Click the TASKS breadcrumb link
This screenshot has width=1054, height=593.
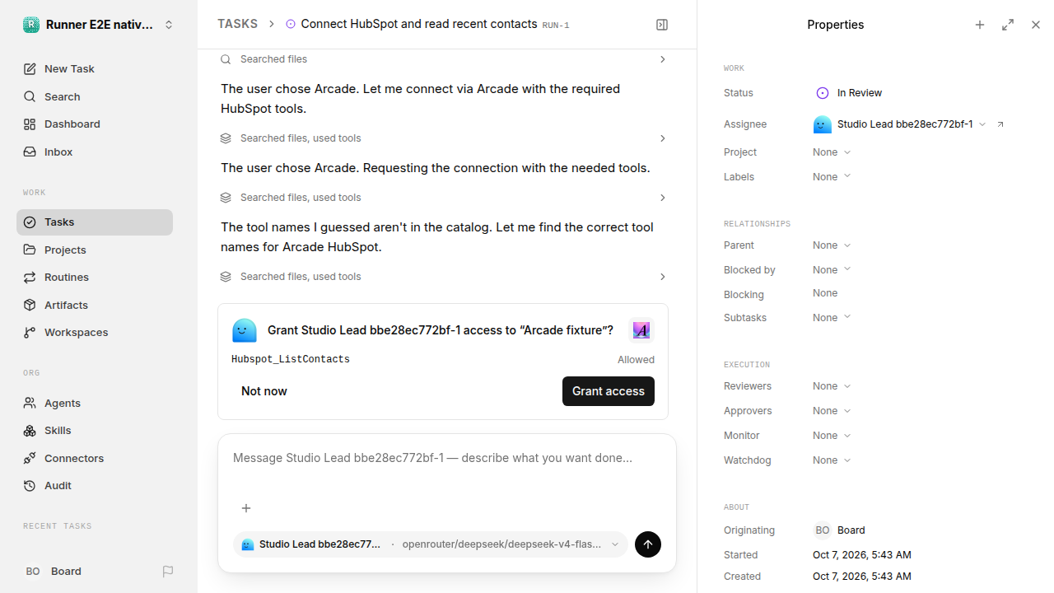[237, 24]
